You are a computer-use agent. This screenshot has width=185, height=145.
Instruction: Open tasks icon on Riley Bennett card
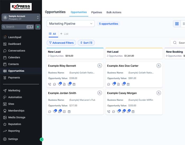pos(69,84)
